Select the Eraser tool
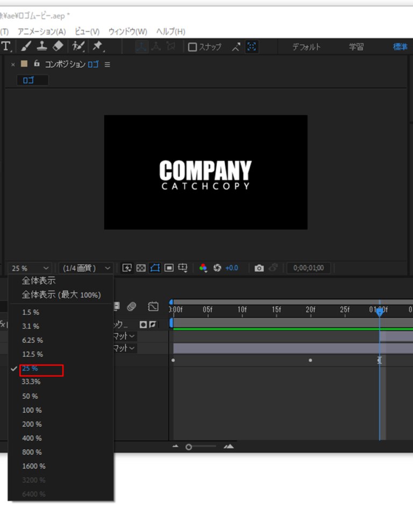The image size is (413, 508). [x=58, y=47]
